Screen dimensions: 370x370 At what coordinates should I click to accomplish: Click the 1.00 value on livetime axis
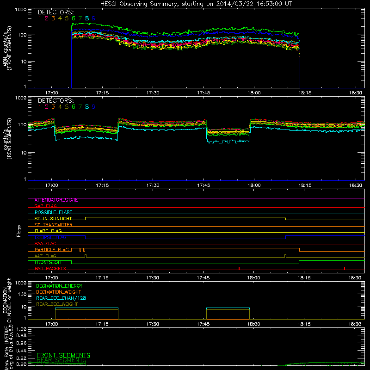[22, 329]
